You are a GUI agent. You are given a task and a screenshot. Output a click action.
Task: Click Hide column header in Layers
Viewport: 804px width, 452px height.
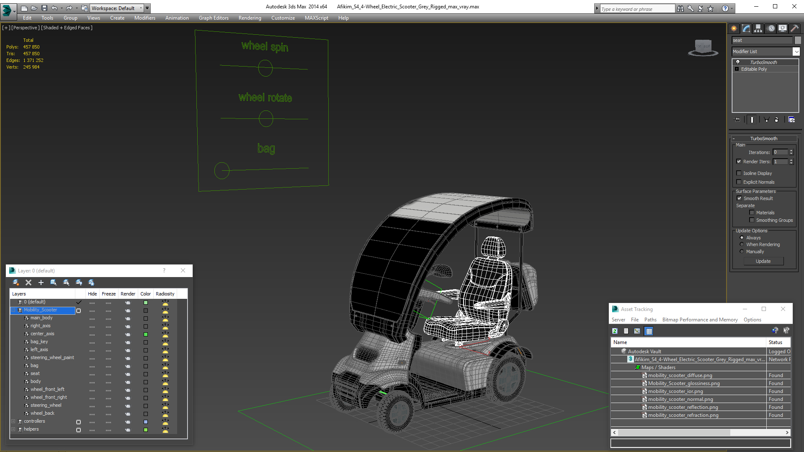point(93,294)
